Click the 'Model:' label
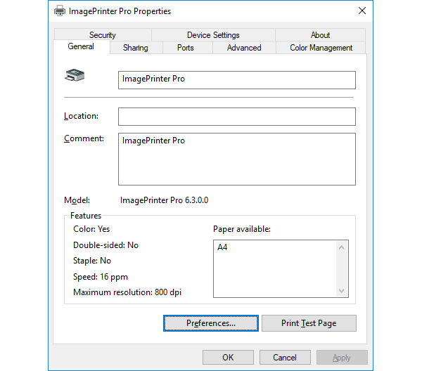The width and height of the screenshot is (422, 371). tap(77, 200)
